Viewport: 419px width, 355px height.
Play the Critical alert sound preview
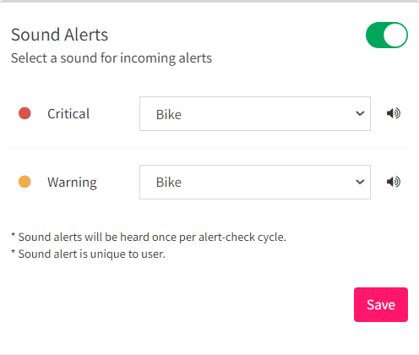coord(394,113)
